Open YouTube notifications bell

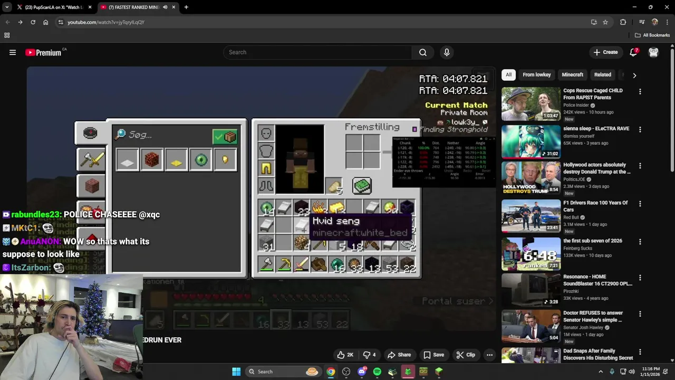634,52
